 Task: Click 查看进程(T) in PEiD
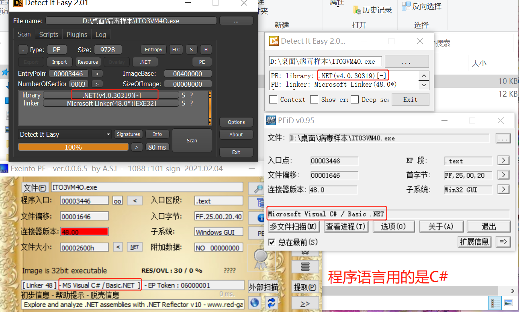pos(346,227)
